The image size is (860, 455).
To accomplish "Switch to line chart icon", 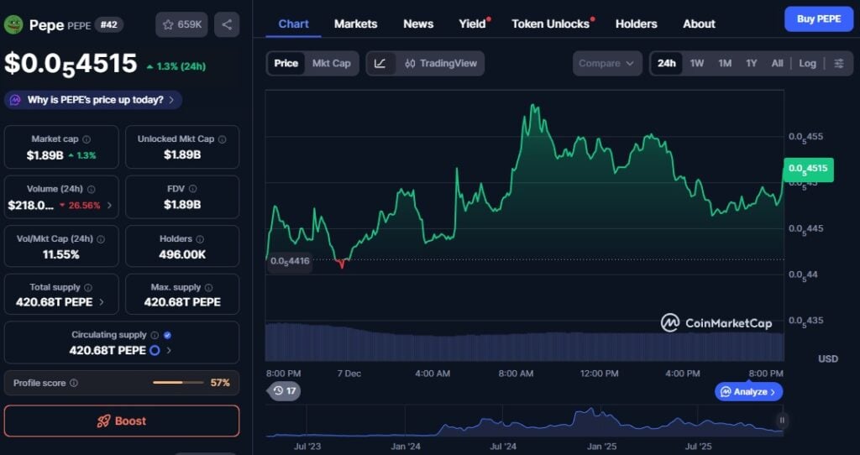I will point(380,64).
